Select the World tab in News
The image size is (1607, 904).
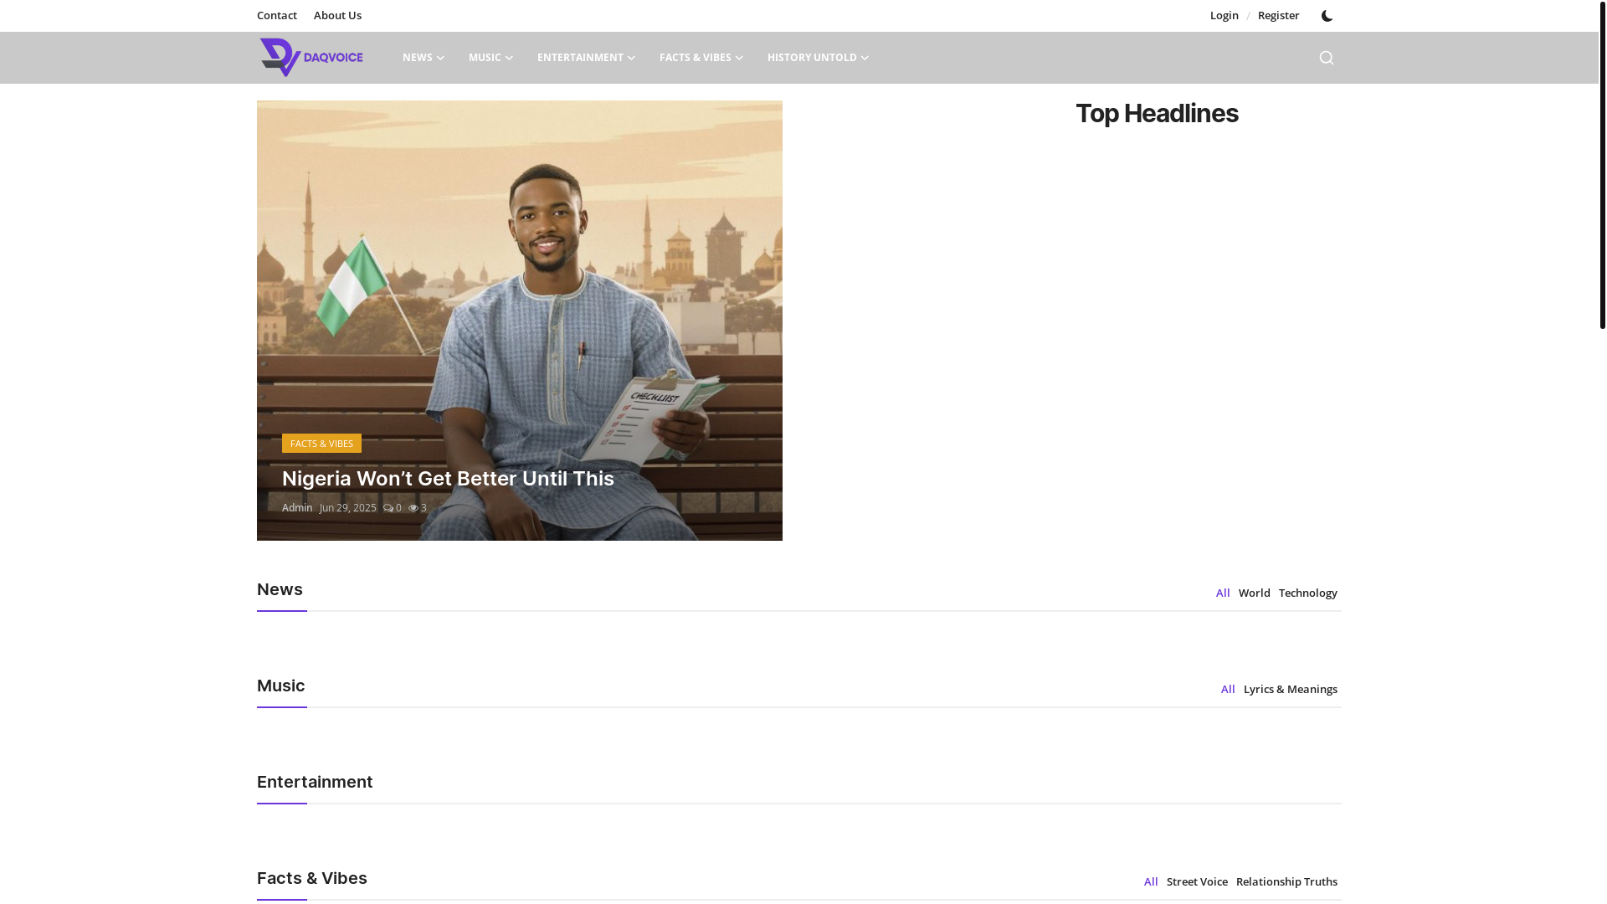(x=1254, y=593)
